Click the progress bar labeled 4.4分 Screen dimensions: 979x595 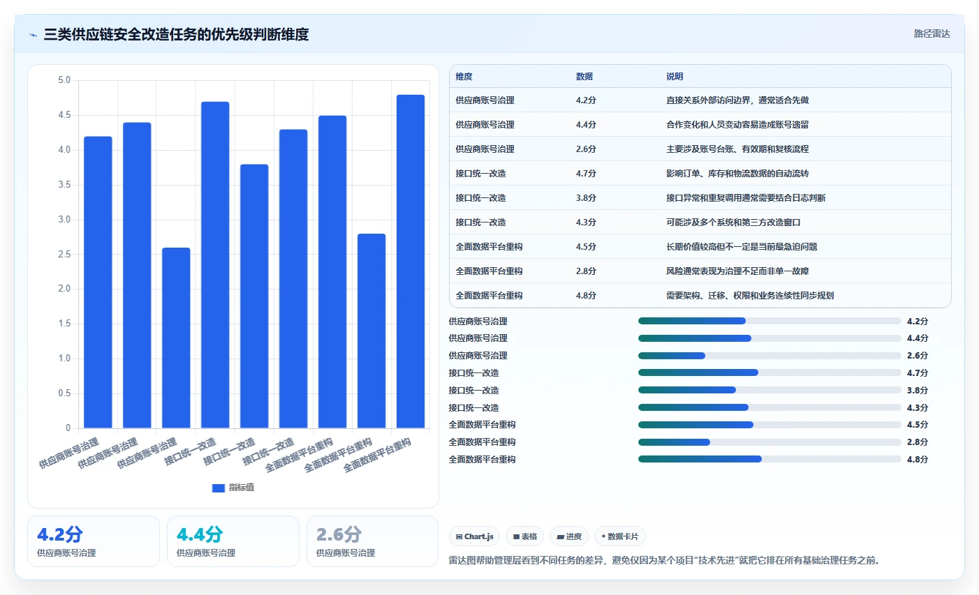770,338
